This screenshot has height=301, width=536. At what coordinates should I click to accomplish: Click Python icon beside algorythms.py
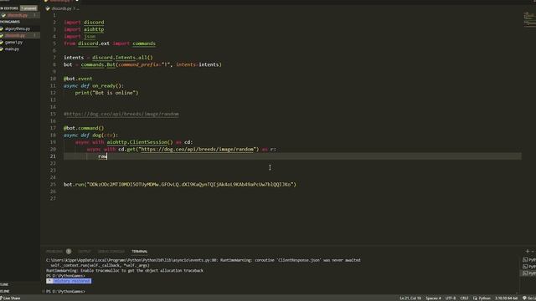click(x=2, y=29)
